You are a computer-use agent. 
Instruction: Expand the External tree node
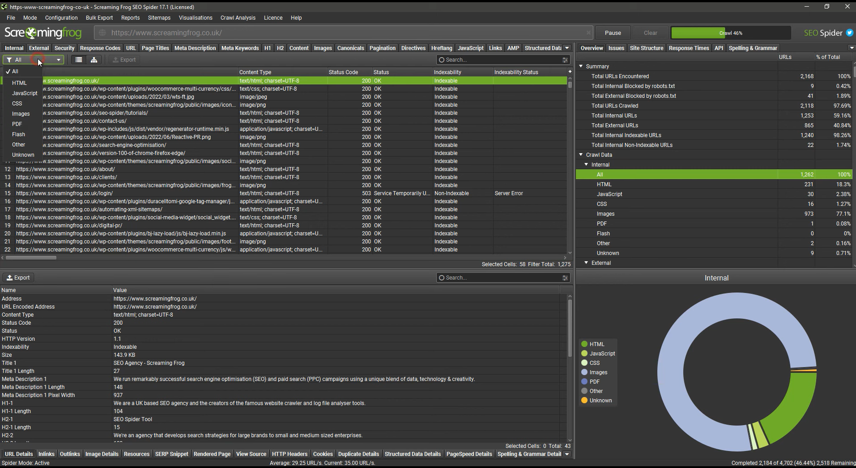click(x=586, y=263)
